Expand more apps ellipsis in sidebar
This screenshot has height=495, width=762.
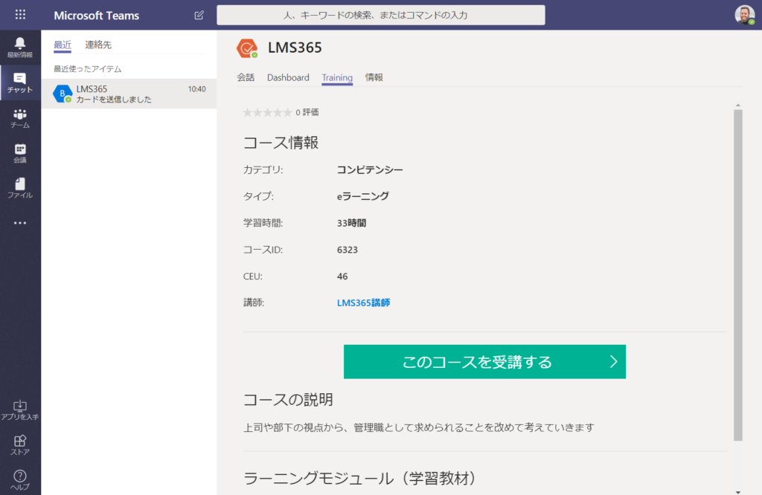click(x=20, y=223)
